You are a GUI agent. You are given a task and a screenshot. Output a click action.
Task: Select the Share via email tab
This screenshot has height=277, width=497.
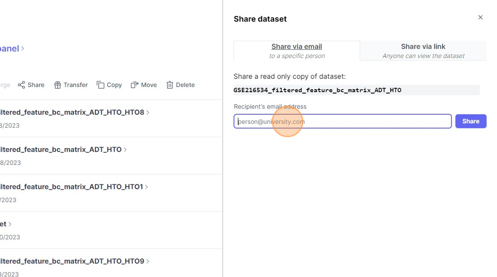point(296,51)
